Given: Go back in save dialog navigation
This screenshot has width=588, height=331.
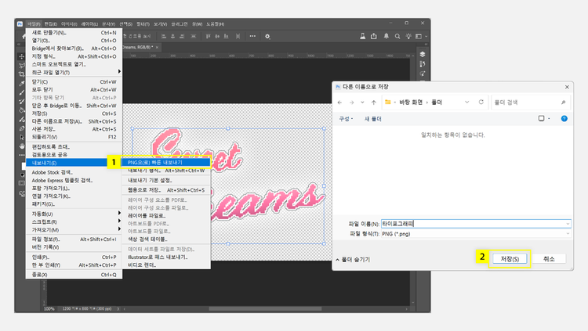Looking at the screenshot, I should tap(339, 103).
